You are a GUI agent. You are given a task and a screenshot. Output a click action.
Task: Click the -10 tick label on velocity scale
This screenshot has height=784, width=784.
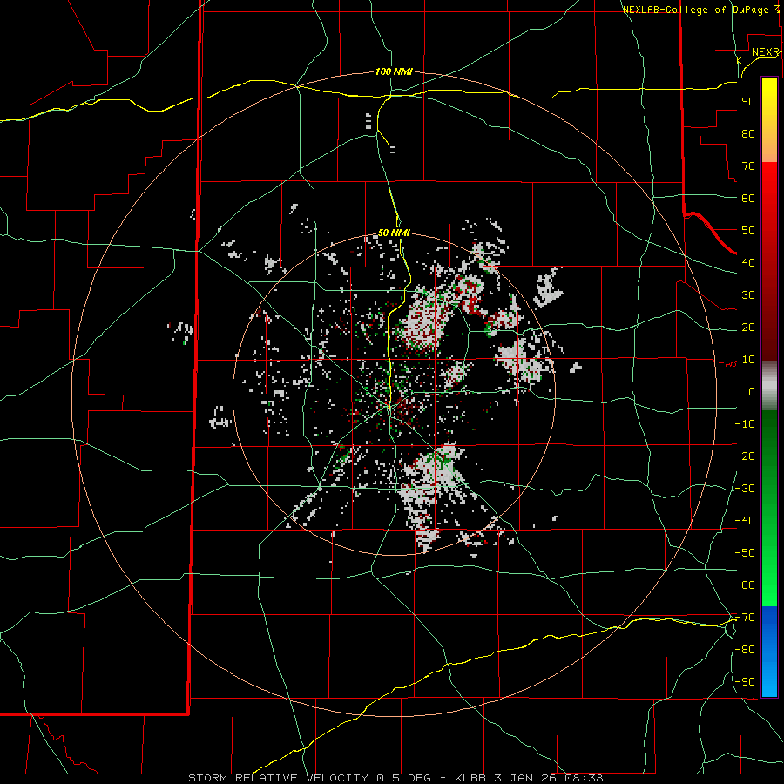click(745, 424)
